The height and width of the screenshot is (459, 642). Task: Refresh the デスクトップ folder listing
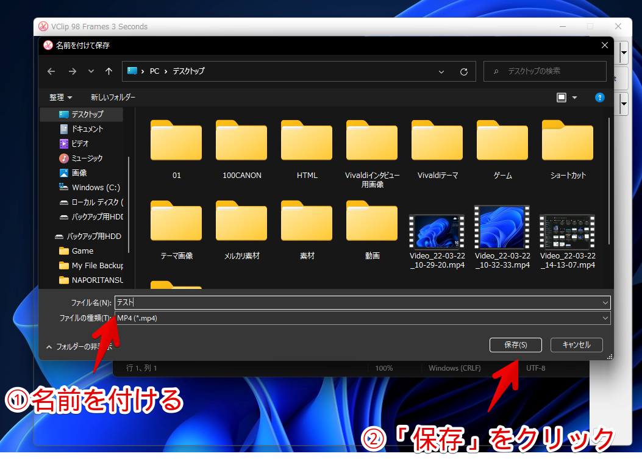click(x=464, y=72)
